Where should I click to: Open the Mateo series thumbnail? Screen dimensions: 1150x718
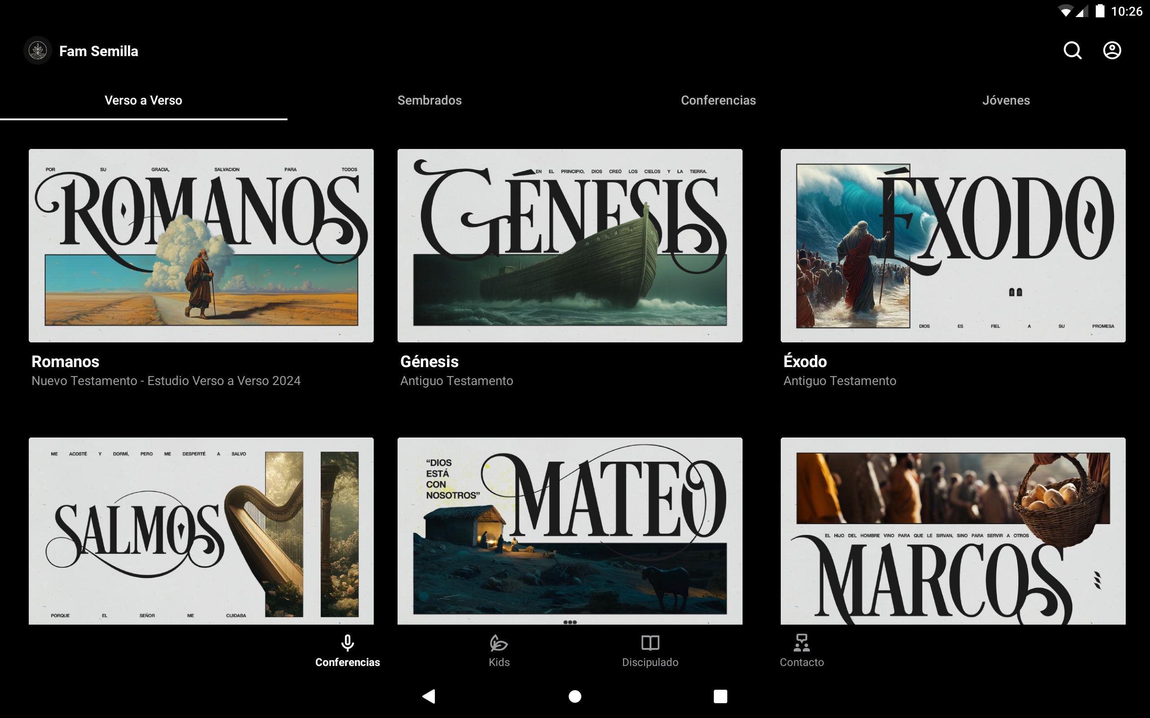point(569,530)
